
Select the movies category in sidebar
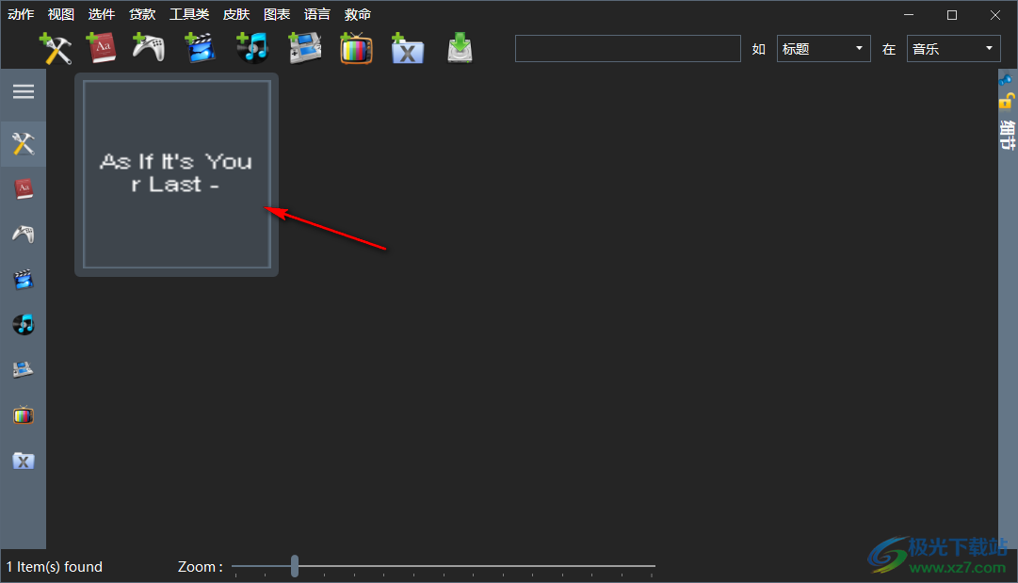tap(24, 280)
